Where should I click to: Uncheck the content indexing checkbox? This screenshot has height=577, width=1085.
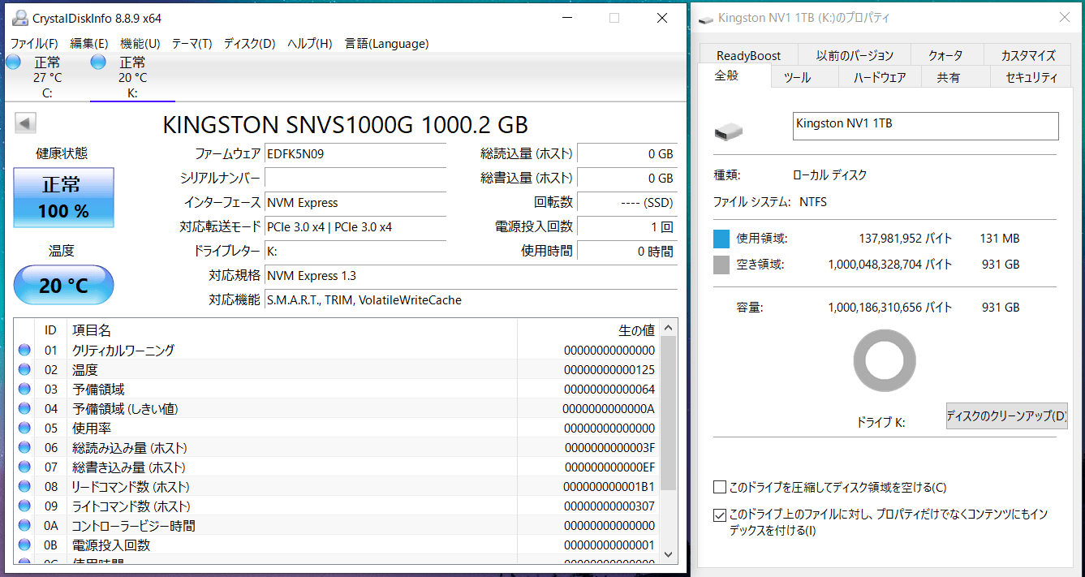pos(720,515)
